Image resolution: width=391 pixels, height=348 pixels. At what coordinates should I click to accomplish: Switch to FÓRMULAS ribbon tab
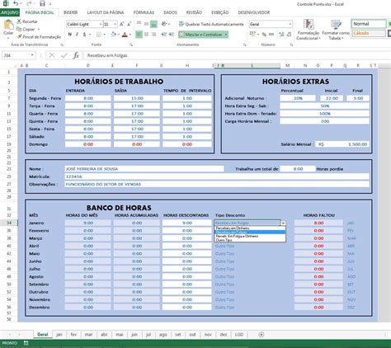[144, 12]
